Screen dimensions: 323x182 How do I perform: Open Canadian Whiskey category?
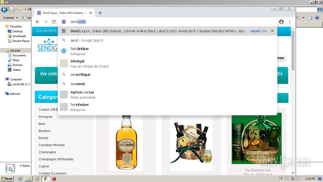point(52,145)
